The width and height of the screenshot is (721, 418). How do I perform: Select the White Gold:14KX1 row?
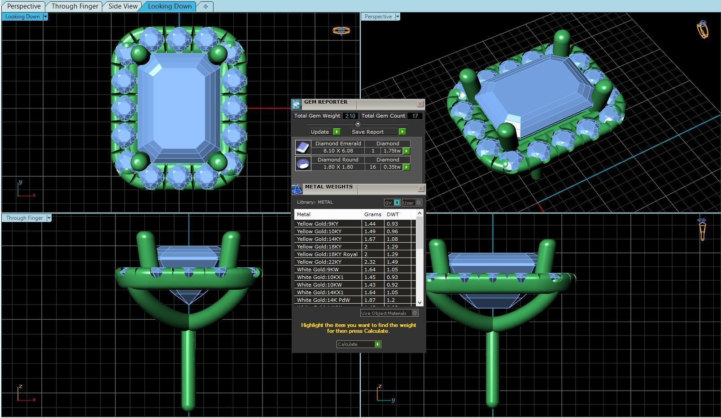(x=355, y=292)
